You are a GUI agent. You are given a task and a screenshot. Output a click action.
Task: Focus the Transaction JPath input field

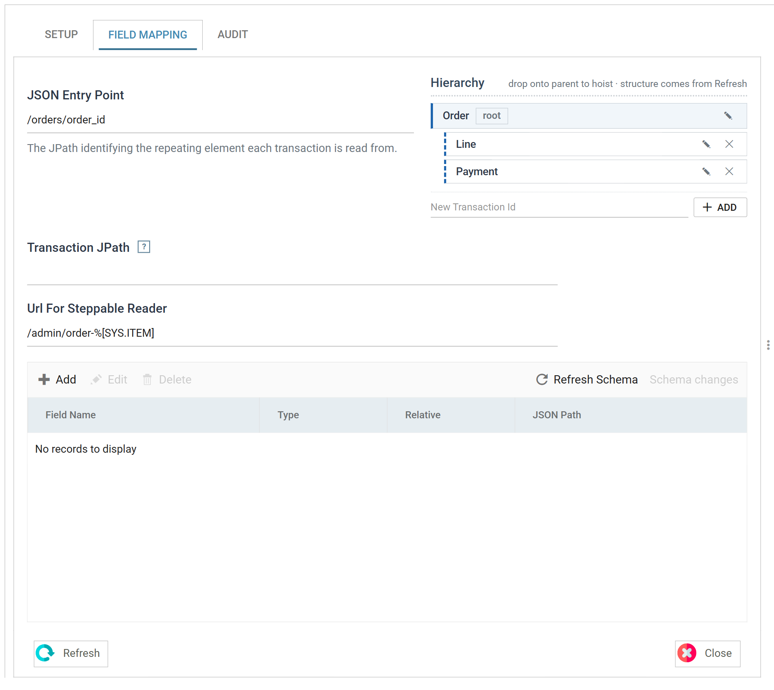pos(293,273)
